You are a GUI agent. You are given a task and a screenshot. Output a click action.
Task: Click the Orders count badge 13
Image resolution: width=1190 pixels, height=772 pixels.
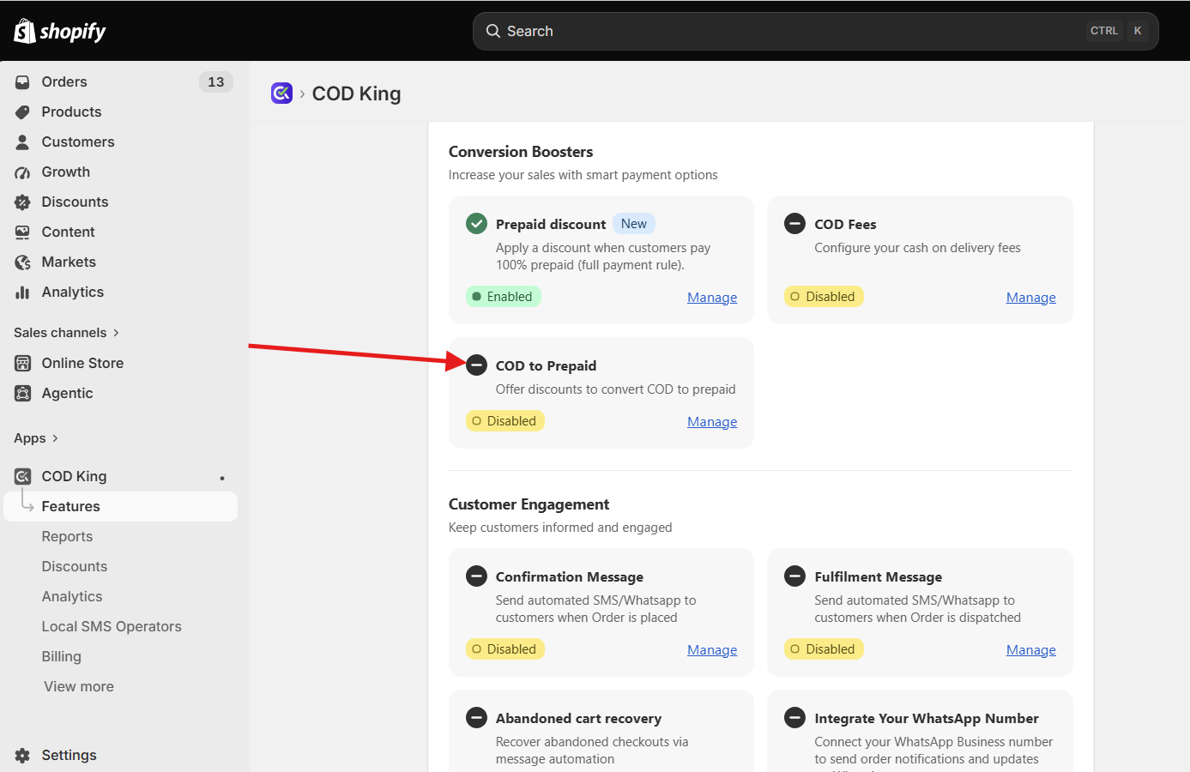click(216, 81)
